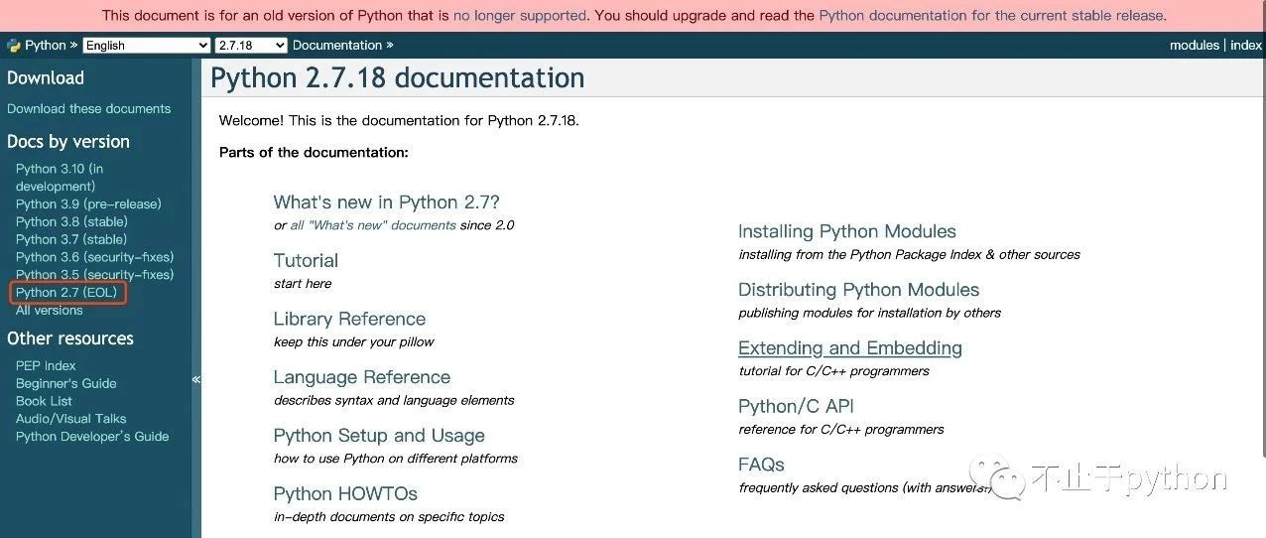Viewport: 1266px width, 538px height.
Task: Open Python/C API reference
Action: point(796,407)
